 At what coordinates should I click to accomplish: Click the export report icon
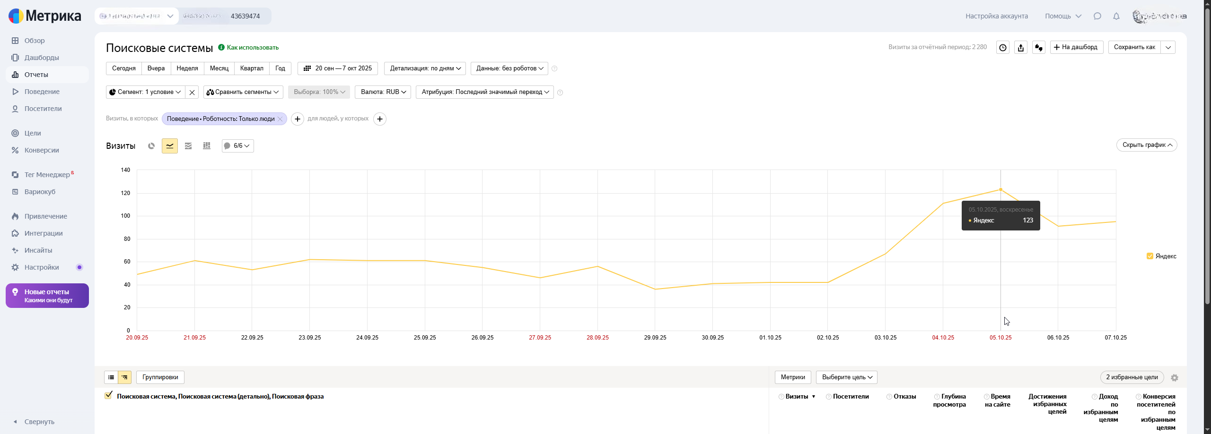coord(1021,47)
